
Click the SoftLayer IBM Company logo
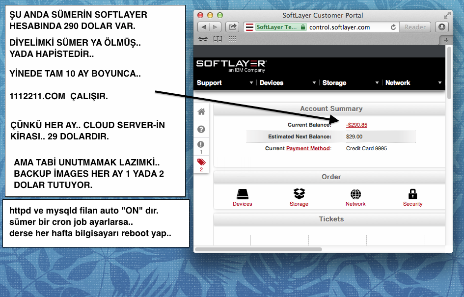pyautogui.click(x=231, y=66)
